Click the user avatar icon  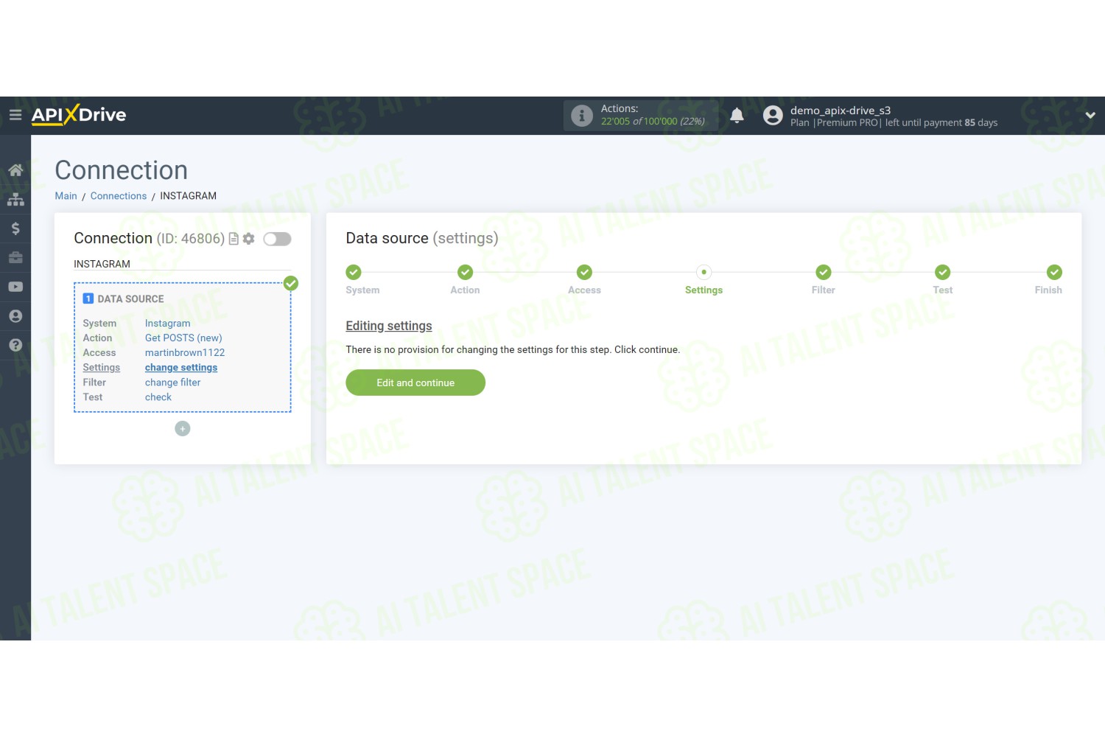773,115
